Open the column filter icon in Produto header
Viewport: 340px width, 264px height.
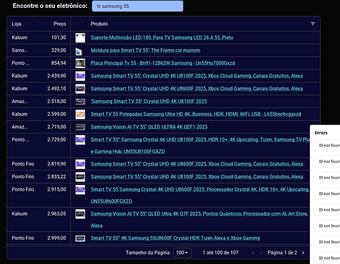[x=313, y=24]
